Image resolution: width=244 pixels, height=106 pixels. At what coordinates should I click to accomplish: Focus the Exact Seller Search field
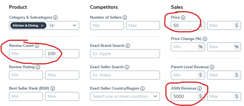point(125,75)
